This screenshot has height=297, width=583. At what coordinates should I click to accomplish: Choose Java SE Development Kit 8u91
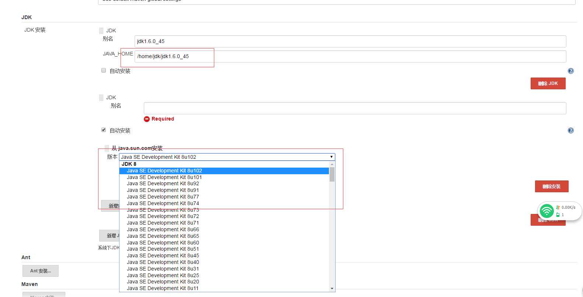224,190
